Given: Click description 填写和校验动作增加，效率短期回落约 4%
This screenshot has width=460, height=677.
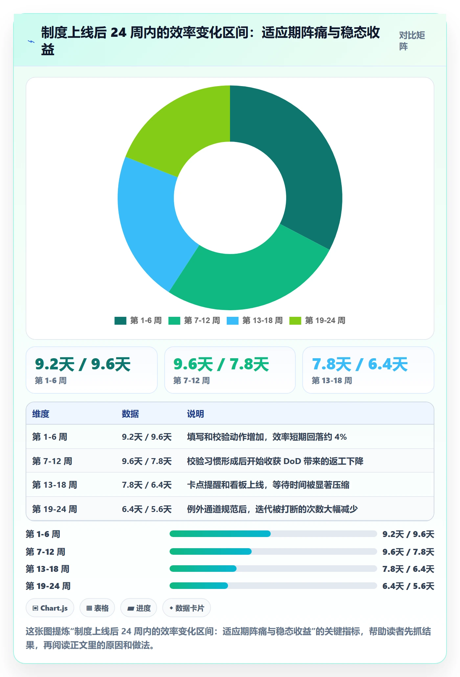Looking at the screenshot, I should click(267, 437).
